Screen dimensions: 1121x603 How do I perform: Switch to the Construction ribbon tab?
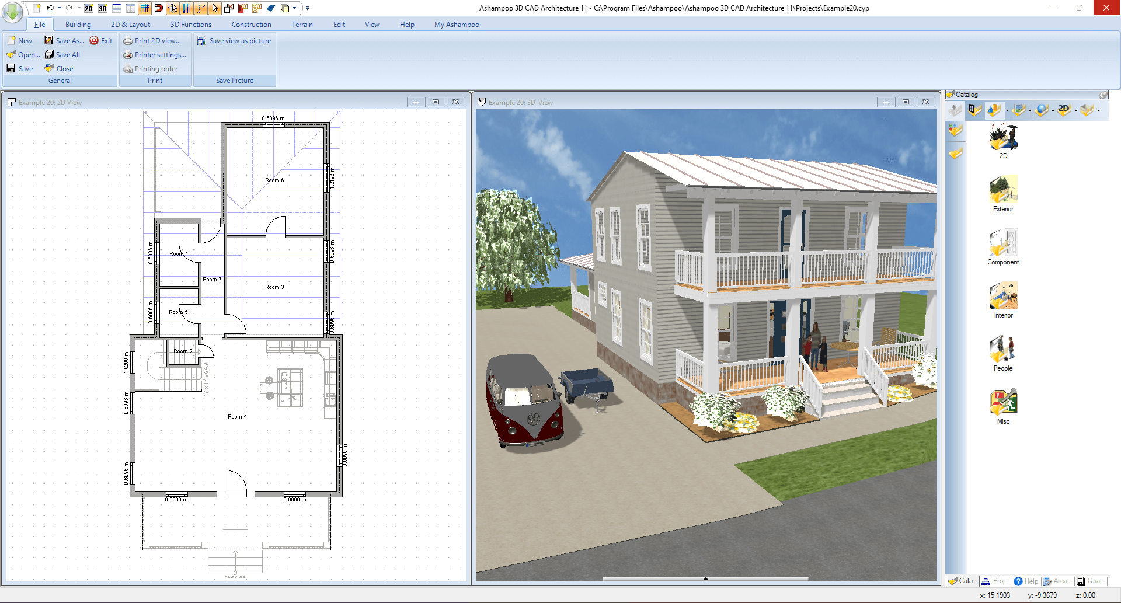tap(251, 24)
